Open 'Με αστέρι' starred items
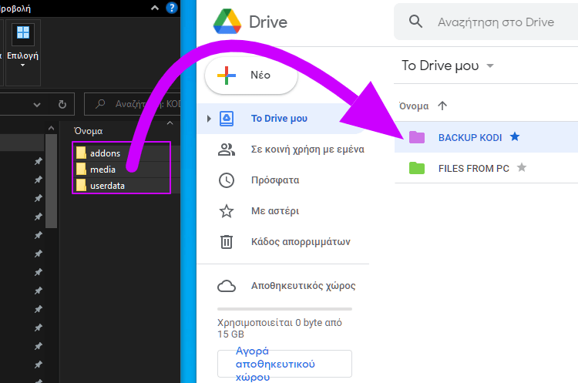 275,211
